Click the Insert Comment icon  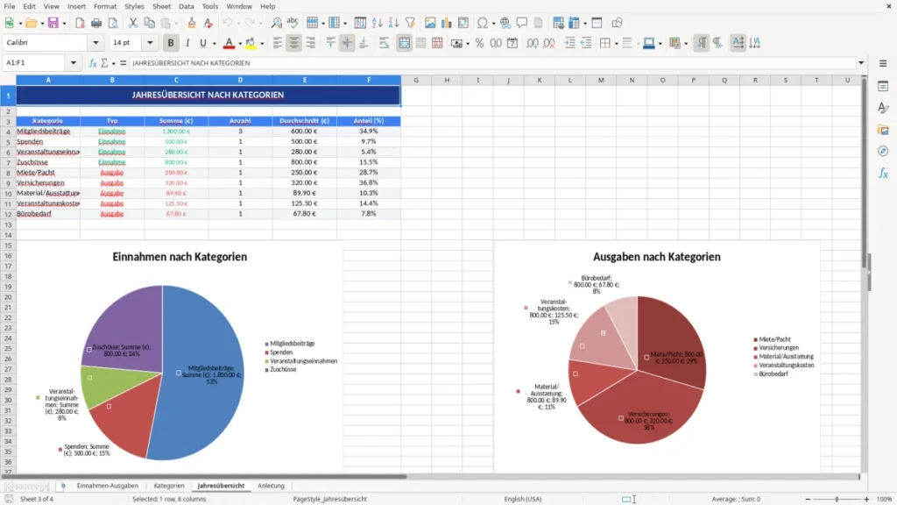point(522,23)
